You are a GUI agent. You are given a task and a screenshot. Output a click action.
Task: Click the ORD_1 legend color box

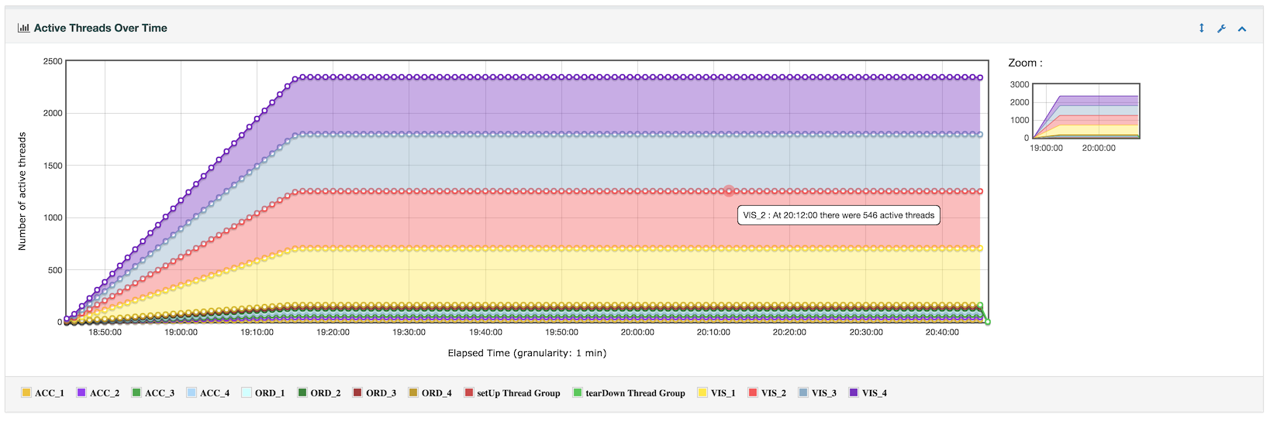click(x=247, y=393)
